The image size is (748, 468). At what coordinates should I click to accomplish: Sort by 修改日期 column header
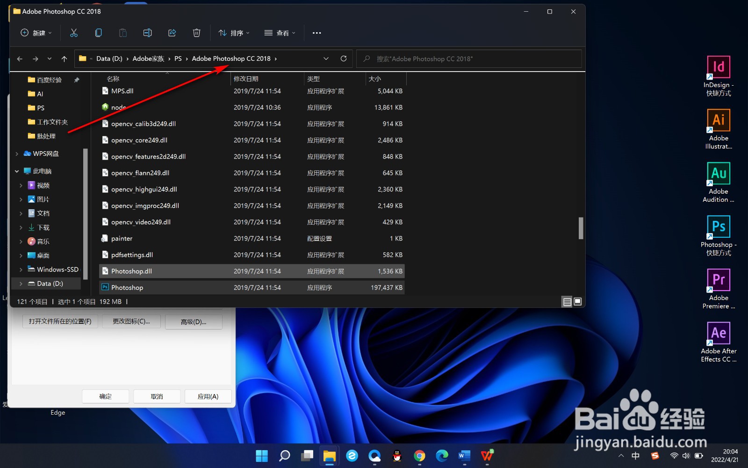246,79
